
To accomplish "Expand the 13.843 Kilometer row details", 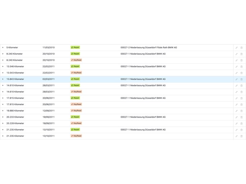I will [x=3, y=79].
